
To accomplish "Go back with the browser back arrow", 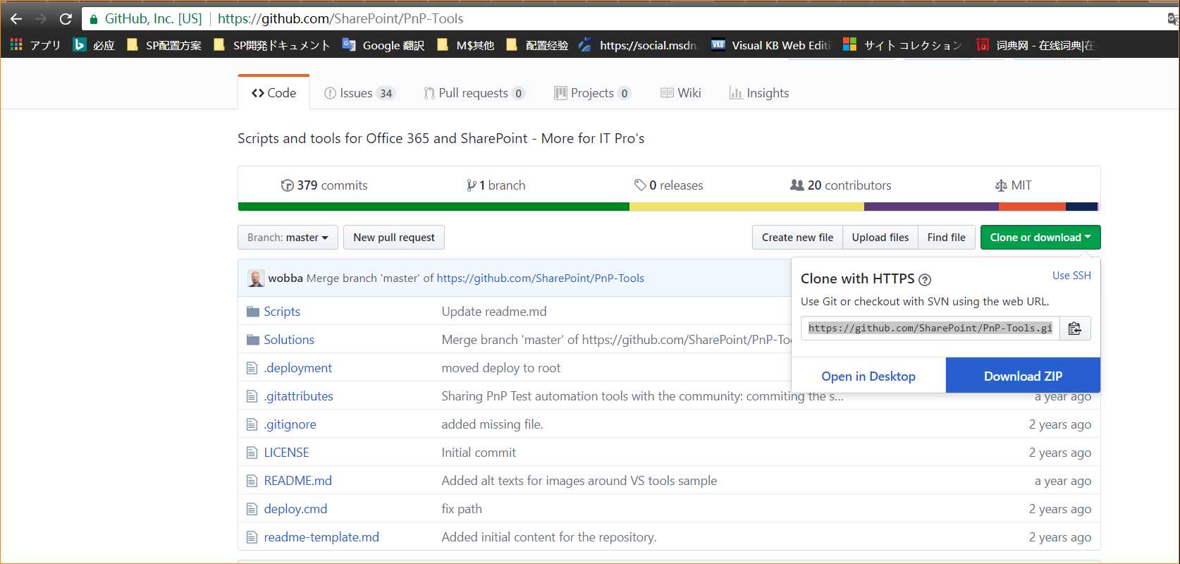I will (16, 19).
